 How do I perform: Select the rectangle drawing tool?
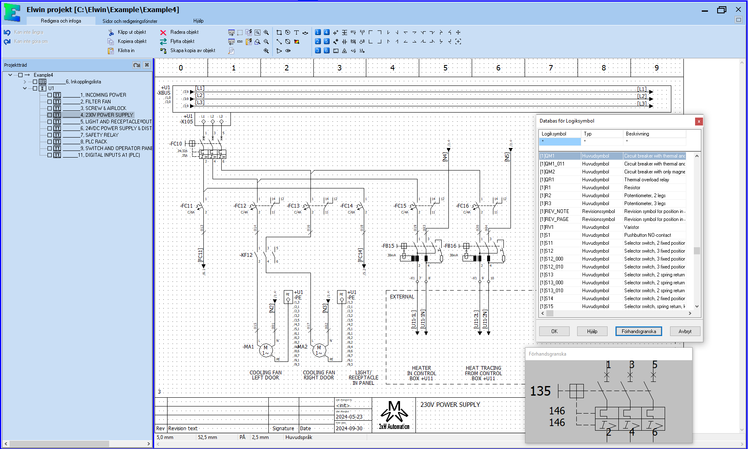279,33
